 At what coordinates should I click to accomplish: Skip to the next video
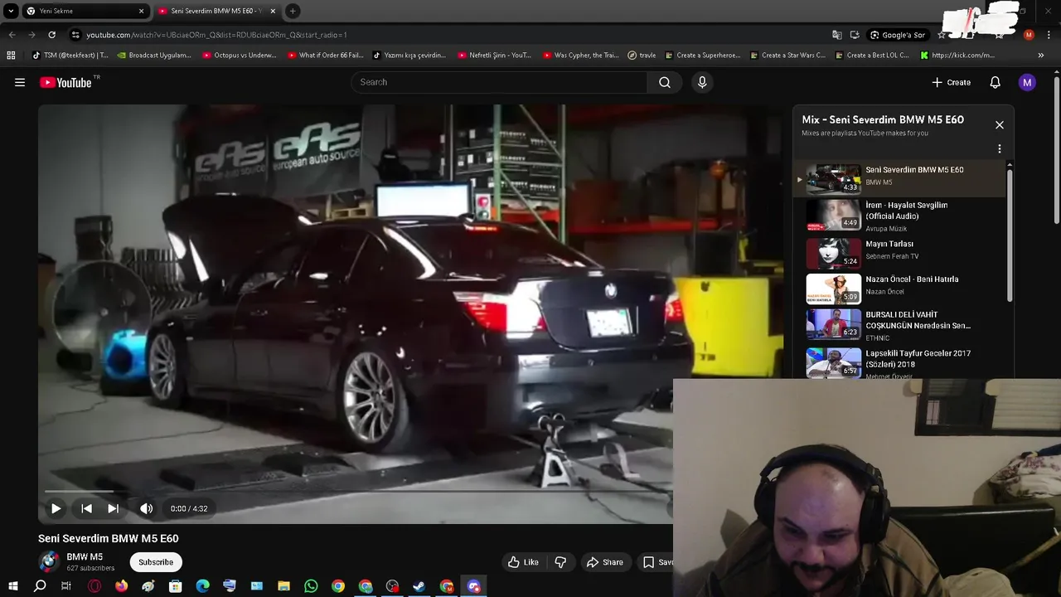pos(114,508)
